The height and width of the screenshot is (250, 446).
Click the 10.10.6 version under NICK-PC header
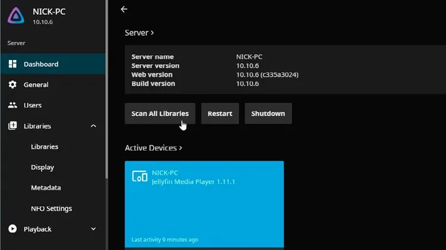pos(43,22)
